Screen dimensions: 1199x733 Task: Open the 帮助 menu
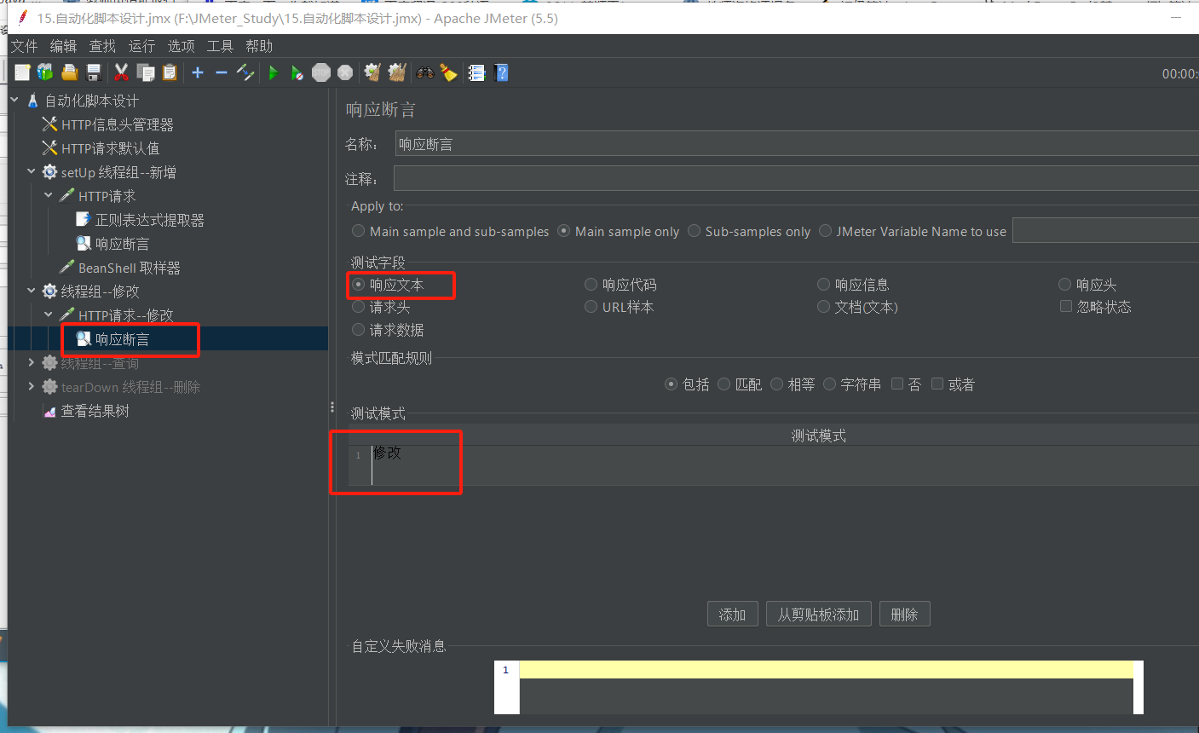(x=259, y=46)
